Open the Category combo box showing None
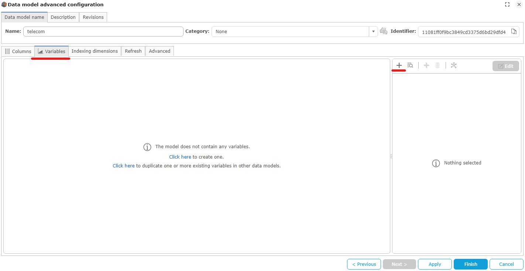Viewport: 525px width, 271px height. coord(290,32)
